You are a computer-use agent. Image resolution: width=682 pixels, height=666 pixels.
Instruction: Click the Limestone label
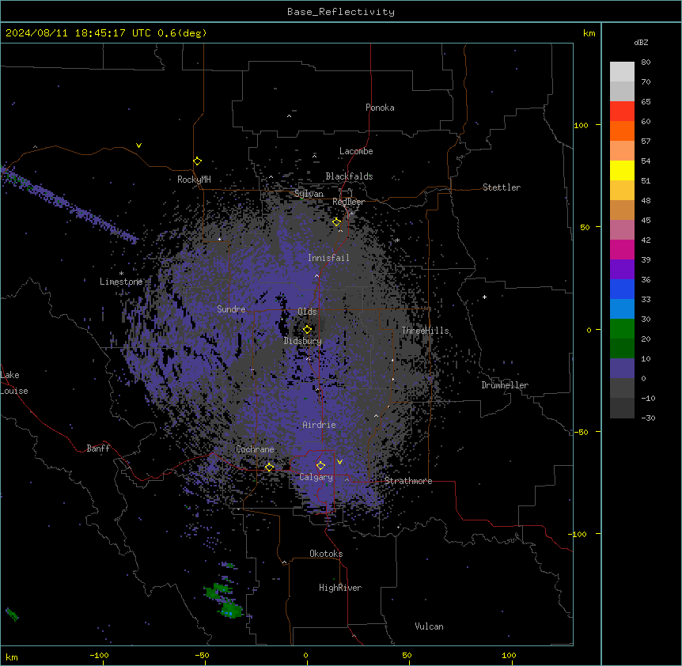pos(121,282)
